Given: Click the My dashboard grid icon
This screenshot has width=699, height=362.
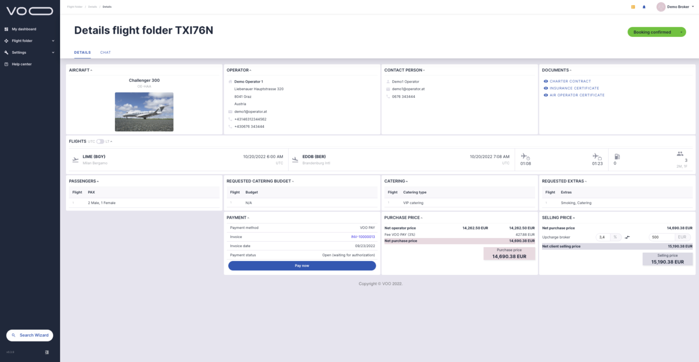Looking at the screenshot, I should [x=6, y=29].
